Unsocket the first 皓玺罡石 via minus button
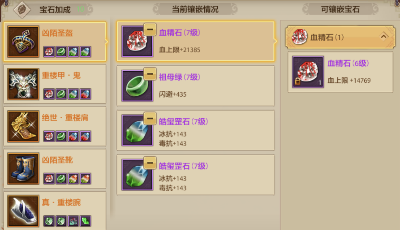 tap(150, 118)
